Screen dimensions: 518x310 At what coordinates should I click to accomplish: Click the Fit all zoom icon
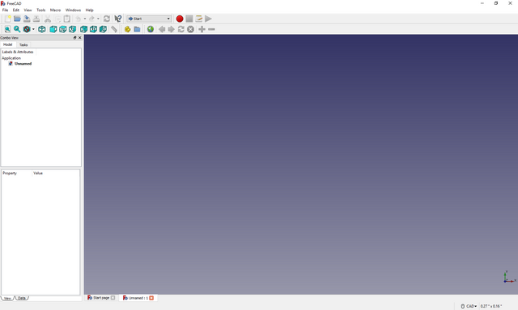coord(7,29)
